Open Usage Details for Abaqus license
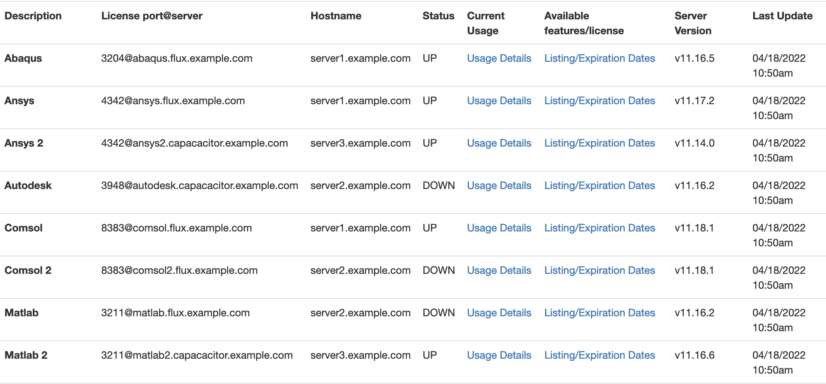826x384 pixels. pyautogui.click(x=499, y=58)
